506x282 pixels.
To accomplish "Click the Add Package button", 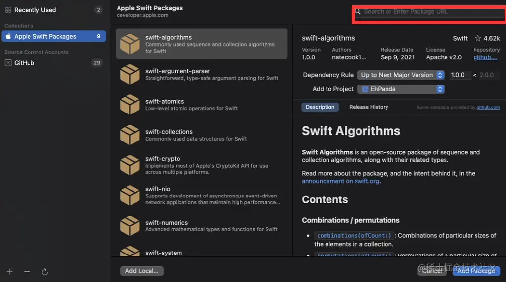I will click(476, 271).
